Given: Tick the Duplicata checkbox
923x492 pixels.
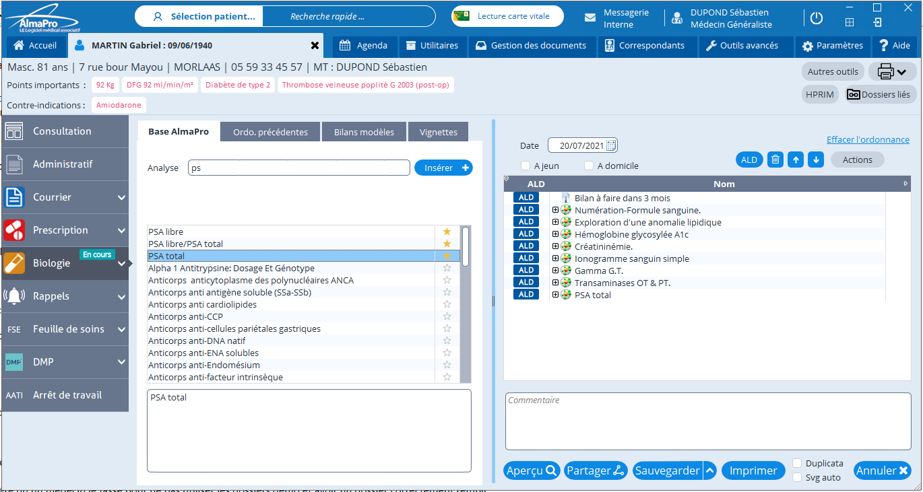Looking at the screenshot, I should point(797,463).
